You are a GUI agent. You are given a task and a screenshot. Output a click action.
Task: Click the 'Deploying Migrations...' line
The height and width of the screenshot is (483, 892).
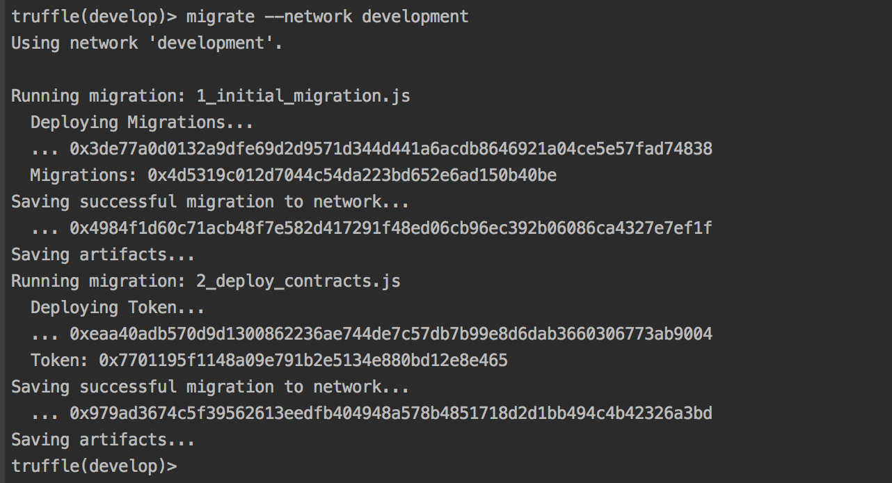142,122
